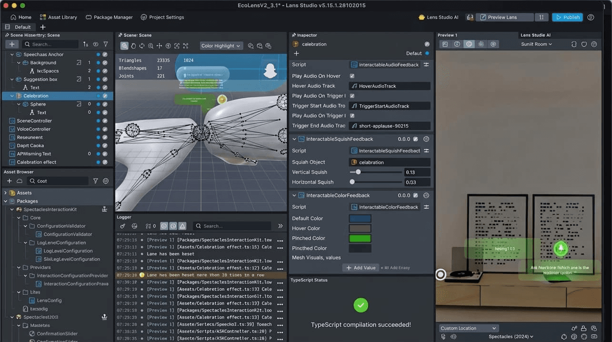This screenshot has height=342, width=612.
Task: Toggle Play Audio On Hover checkbox
Action: [x=352, y=76]
